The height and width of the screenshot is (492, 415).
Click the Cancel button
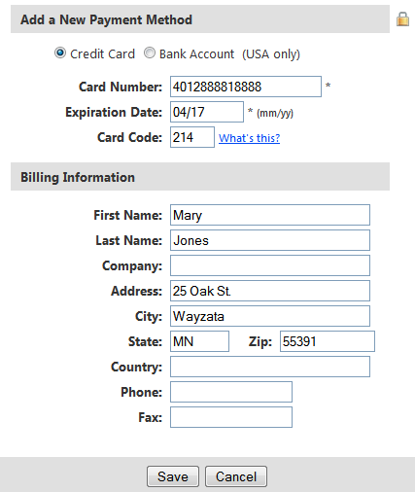point(236,476)
